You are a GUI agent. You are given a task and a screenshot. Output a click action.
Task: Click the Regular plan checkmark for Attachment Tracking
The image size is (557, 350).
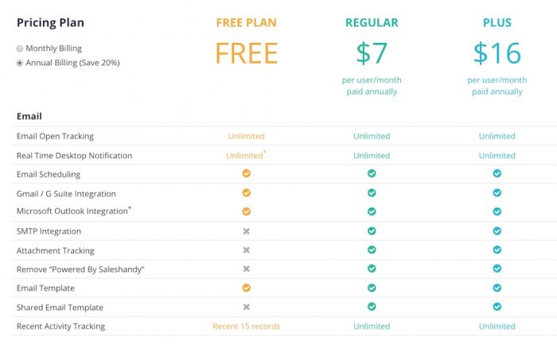(x=372, y=250)
